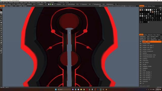Add a new brush with the plus icon
The height and width of the screenshot is (91, 162).
(149, 22)
